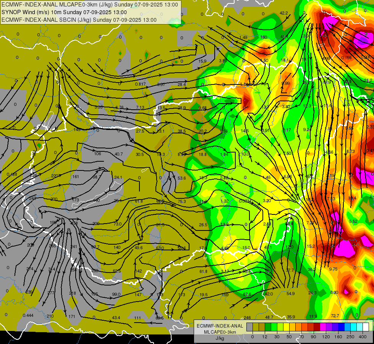
Task: Click the map value 0.488
Action: tap(12, 175)
